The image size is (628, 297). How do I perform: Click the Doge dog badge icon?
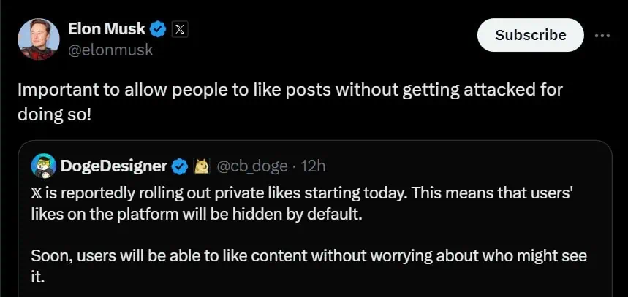click(x=200, y=167)
